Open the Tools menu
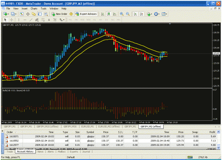This screenshot has height=160, width=222. click(43, 8)
